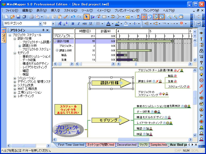Click the New document icon
Screen dimensions: 206x154
6,17
